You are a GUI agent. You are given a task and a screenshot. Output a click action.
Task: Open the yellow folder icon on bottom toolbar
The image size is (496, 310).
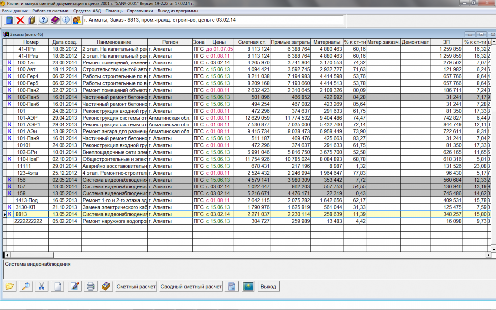click(10, 286)
